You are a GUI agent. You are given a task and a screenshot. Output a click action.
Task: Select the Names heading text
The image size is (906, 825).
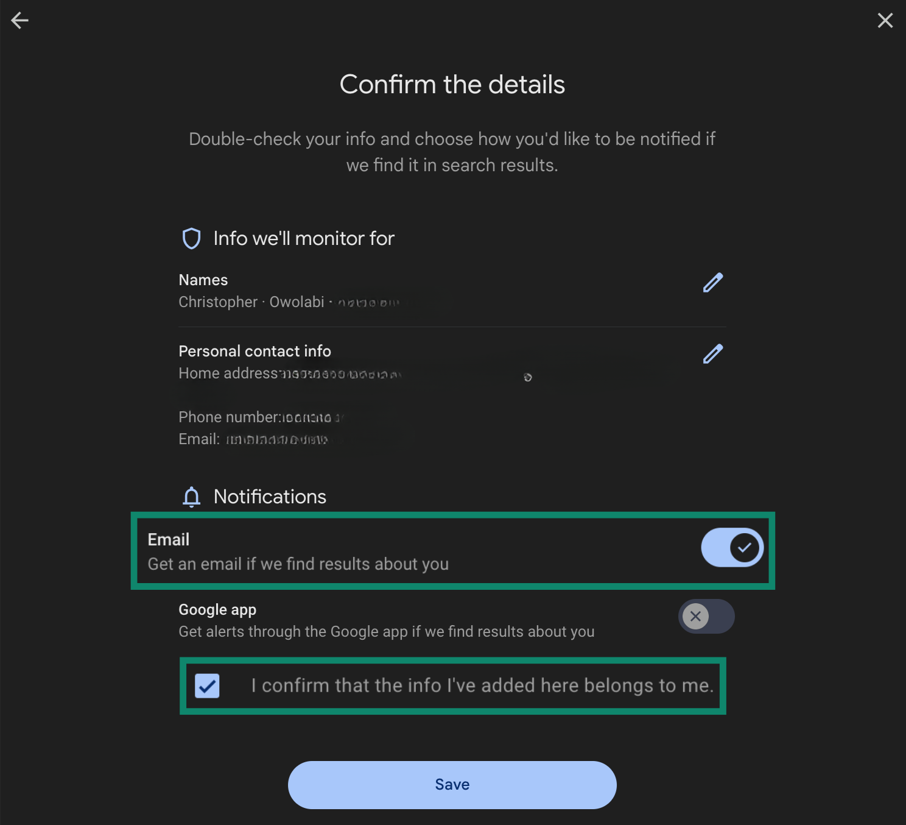pyautogui.click(x=203, y=280)
